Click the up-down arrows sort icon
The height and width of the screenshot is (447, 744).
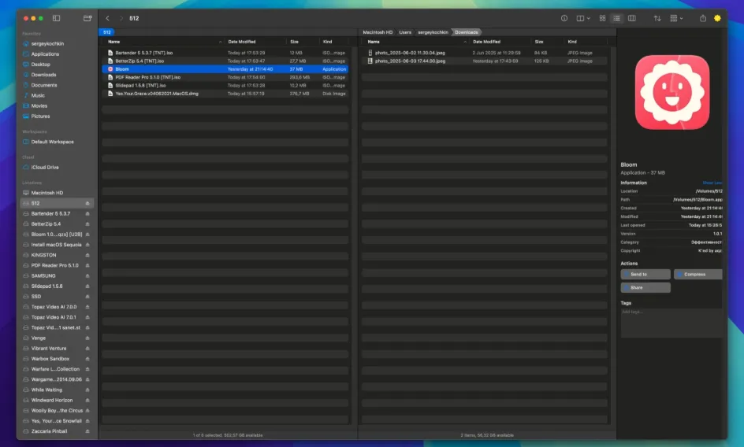click(x=657, y=18)
